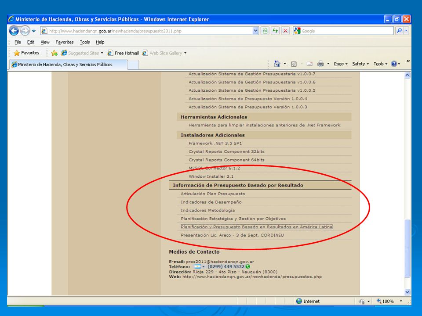Click the address bar URL field
The width and height of the screenshot is (422, 316).
pyautogui.click(x=147, y=31)
